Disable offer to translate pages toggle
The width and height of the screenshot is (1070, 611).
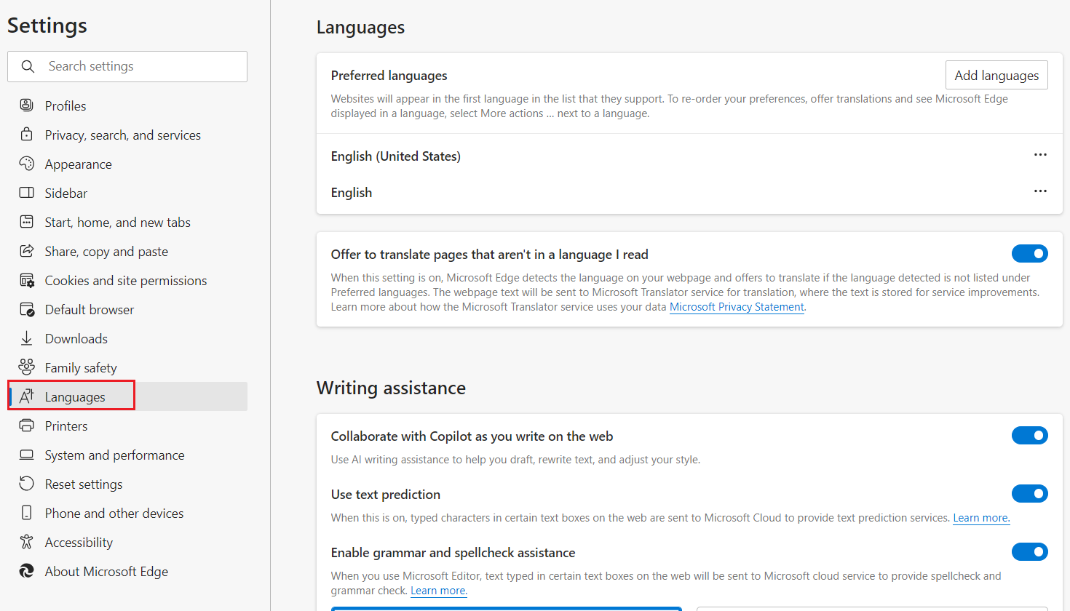1029,254
